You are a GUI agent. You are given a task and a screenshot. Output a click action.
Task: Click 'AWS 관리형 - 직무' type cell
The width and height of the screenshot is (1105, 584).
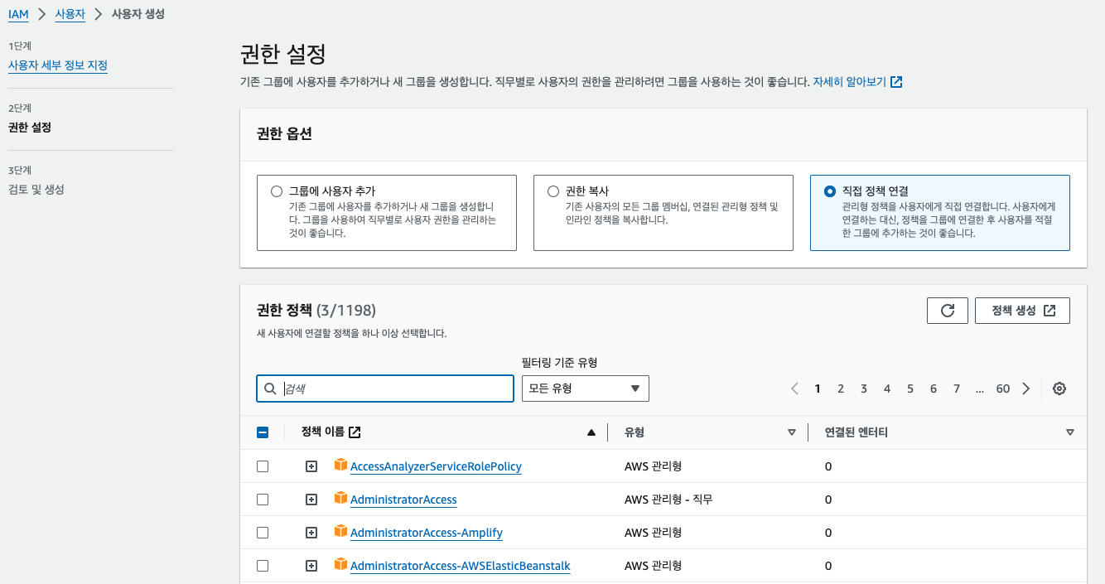668,500
